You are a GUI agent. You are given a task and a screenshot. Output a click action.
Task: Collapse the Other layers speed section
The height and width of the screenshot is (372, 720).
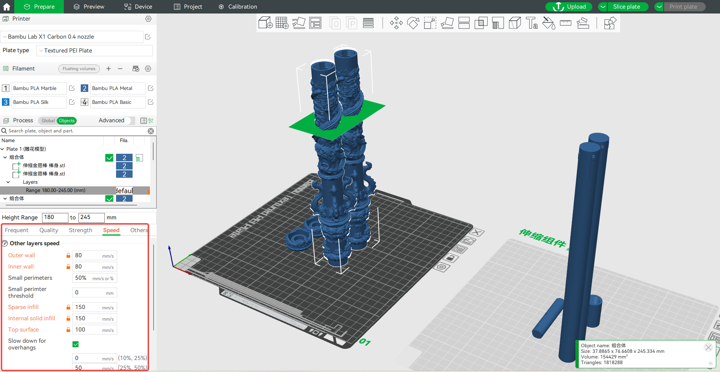click(5, 243)
